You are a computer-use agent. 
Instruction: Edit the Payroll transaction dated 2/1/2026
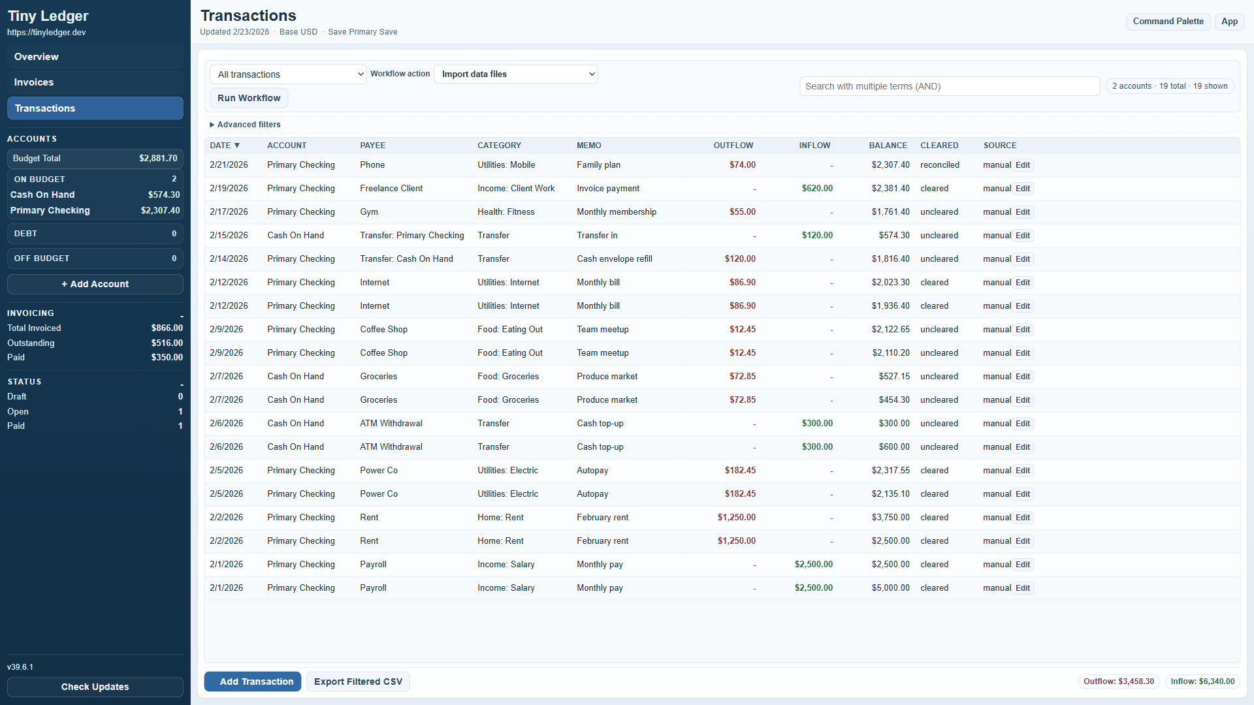tap(1023, 564)
